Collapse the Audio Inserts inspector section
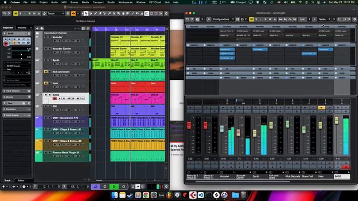The height and width of the screenshot is (201, 358). click(17, 116)
